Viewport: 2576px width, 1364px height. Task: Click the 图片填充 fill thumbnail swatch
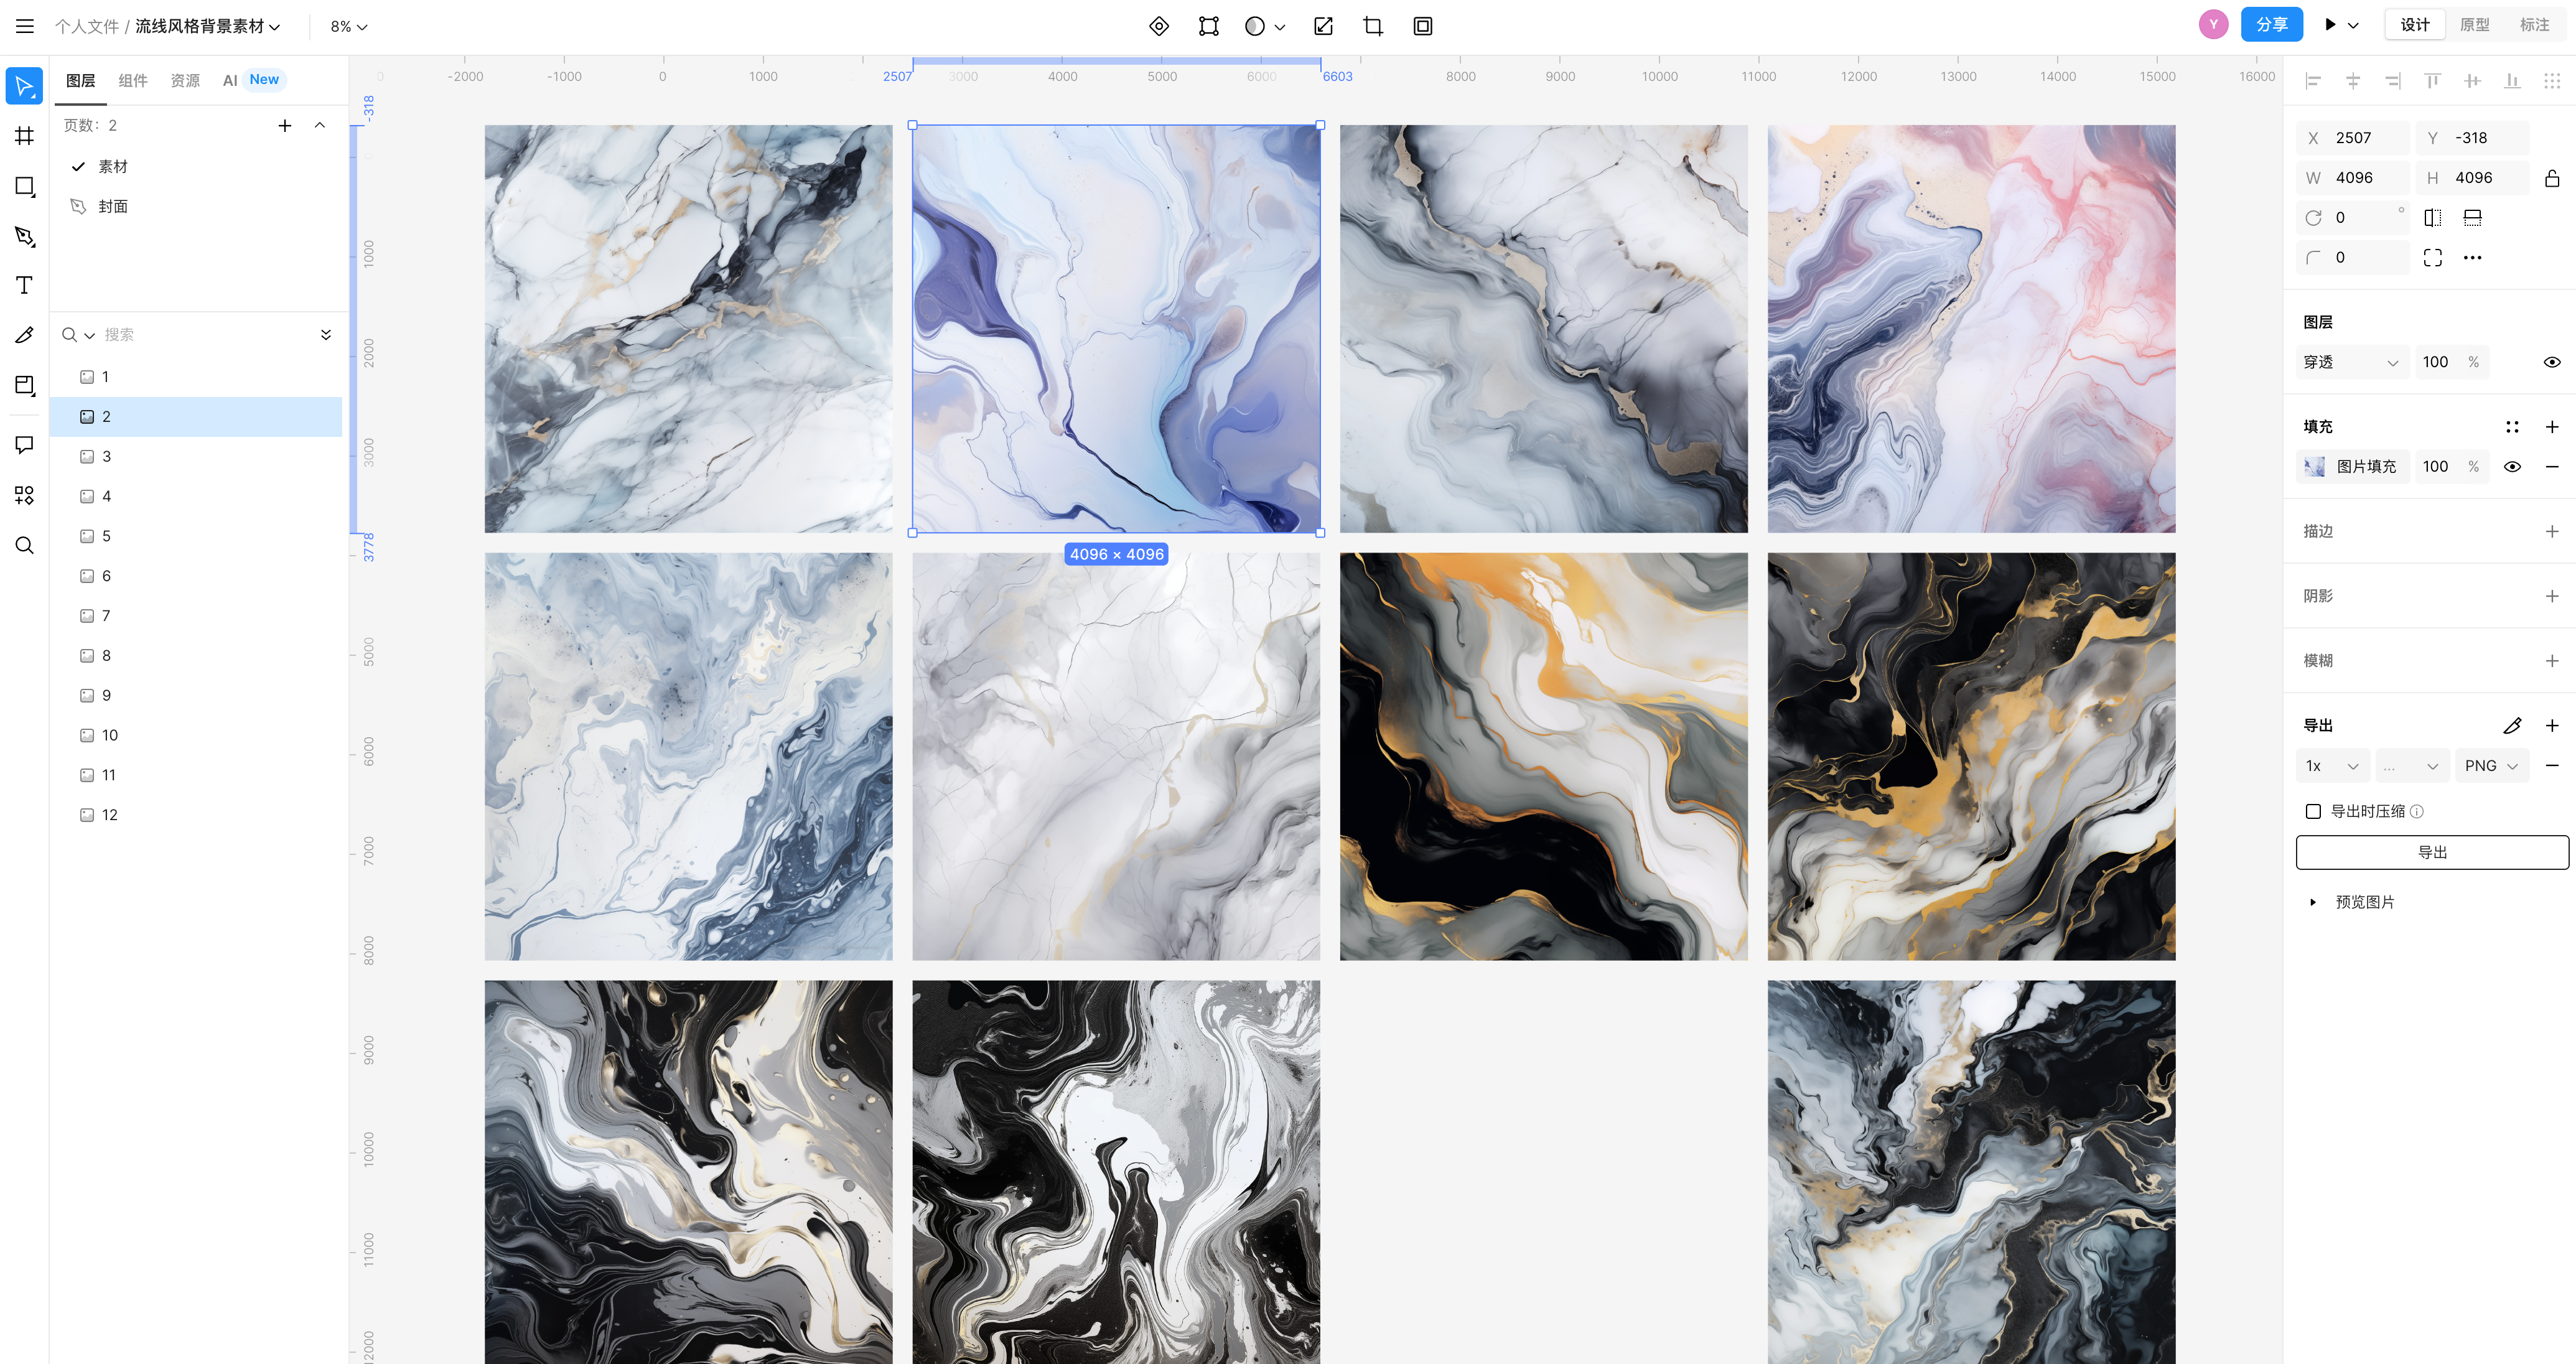click(2314, 467)
